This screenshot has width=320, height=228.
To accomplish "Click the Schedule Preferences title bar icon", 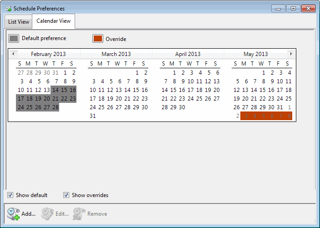I will [x=8, y=8].
